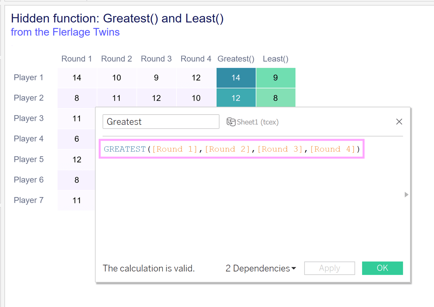Click the Player 7 row label
This screenshot has width=434, height=307.
(29, 200)
